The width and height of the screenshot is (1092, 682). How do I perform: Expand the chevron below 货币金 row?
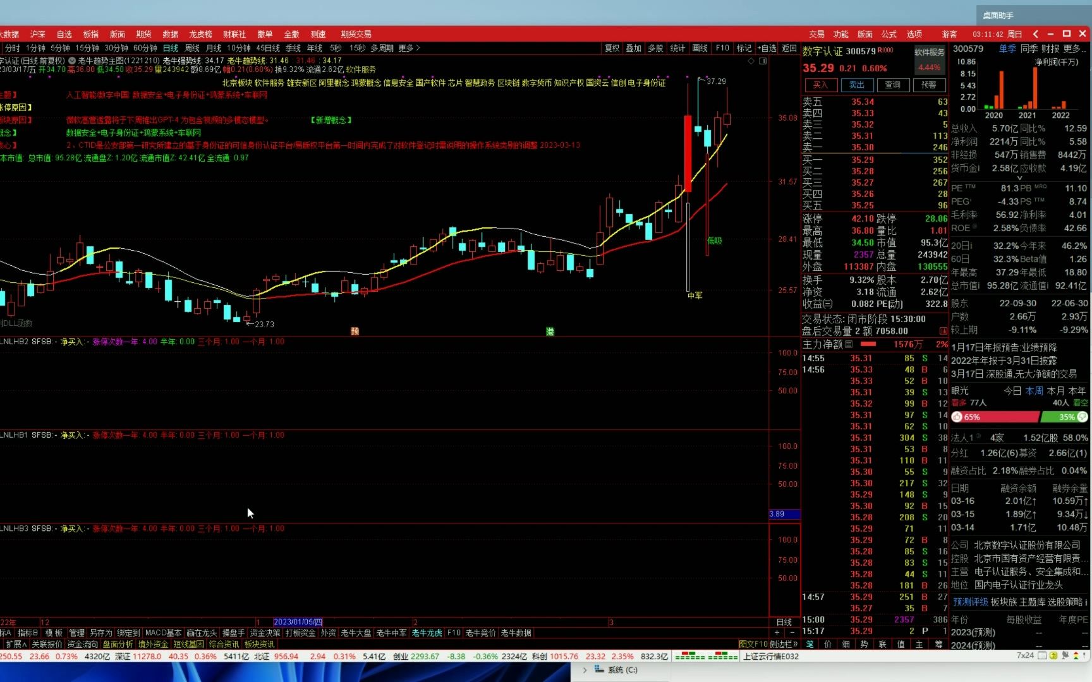[1019, 178]
